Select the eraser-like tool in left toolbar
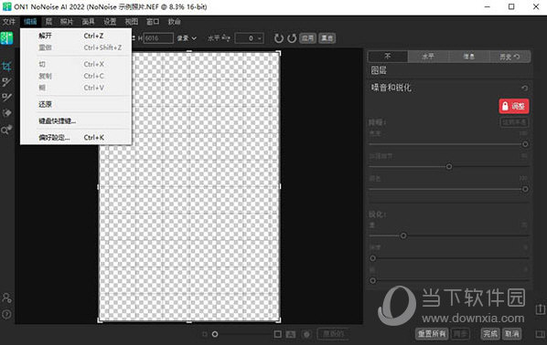Viewport: 547px width, 345px height. (6, 113)
